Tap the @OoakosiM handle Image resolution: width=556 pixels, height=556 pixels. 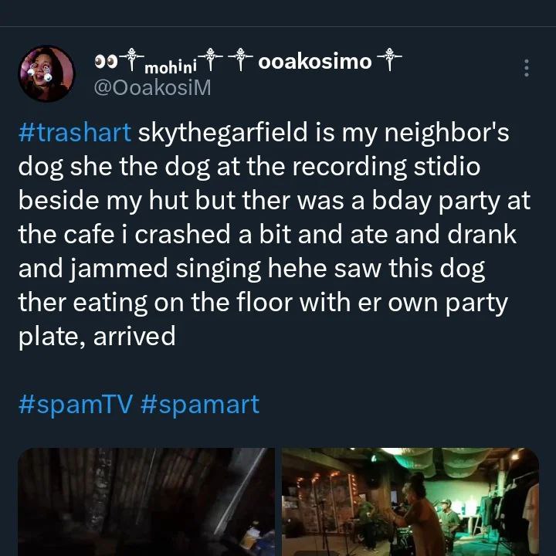pos(152,87)
